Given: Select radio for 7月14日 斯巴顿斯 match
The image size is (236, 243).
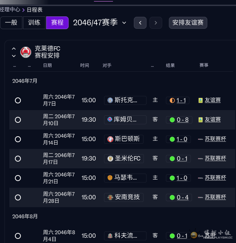Looking at the screenshot, I should pos(18,139).
